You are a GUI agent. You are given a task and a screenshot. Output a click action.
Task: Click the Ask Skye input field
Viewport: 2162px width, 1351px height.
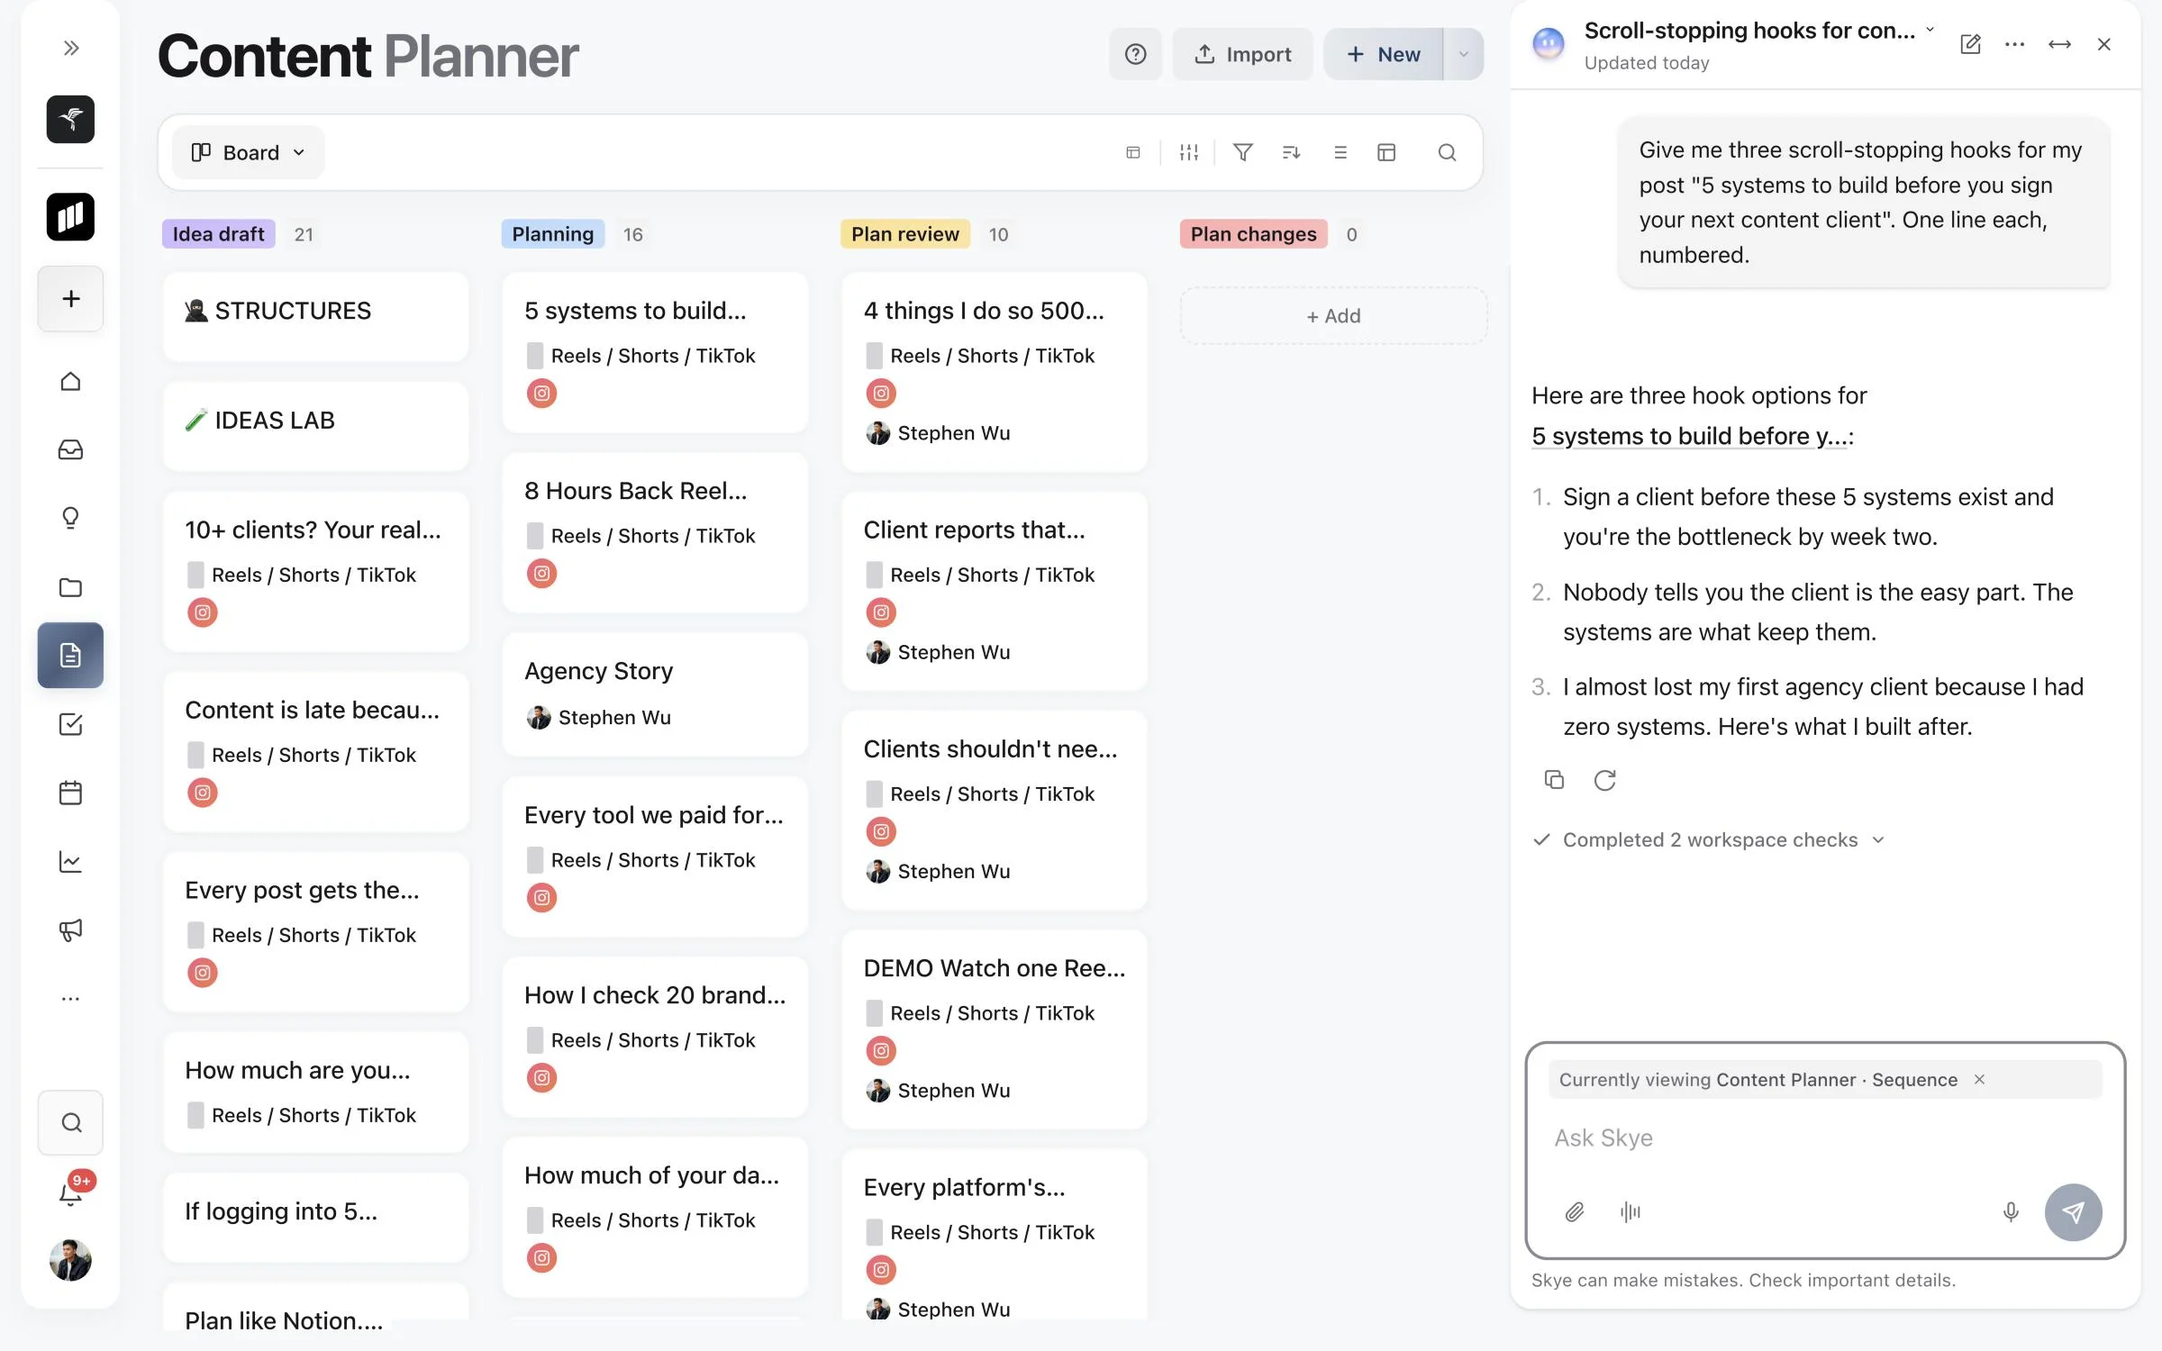[x=1825, y=1138]
